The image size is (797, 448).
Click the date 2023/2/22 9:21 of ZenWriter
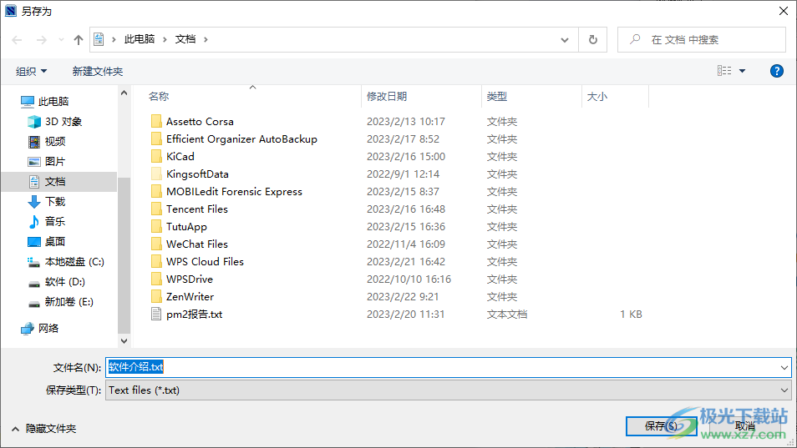(403, 296)
